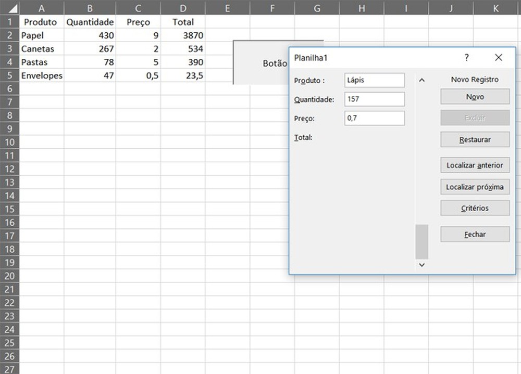The image size is (521, 374).
Task: Select the cell containing Papel
Action: tap(41, 35)
